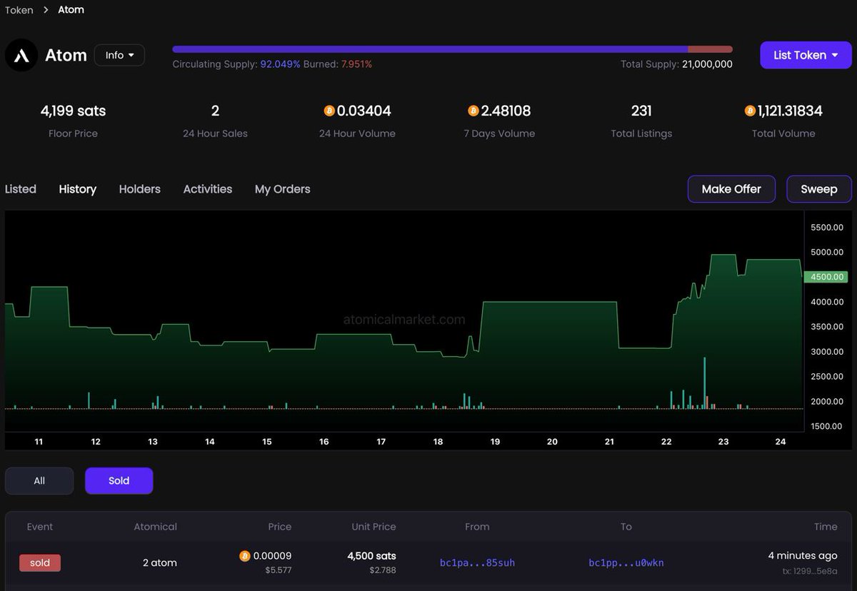Click the Sweep button

[x=819, y=189]
